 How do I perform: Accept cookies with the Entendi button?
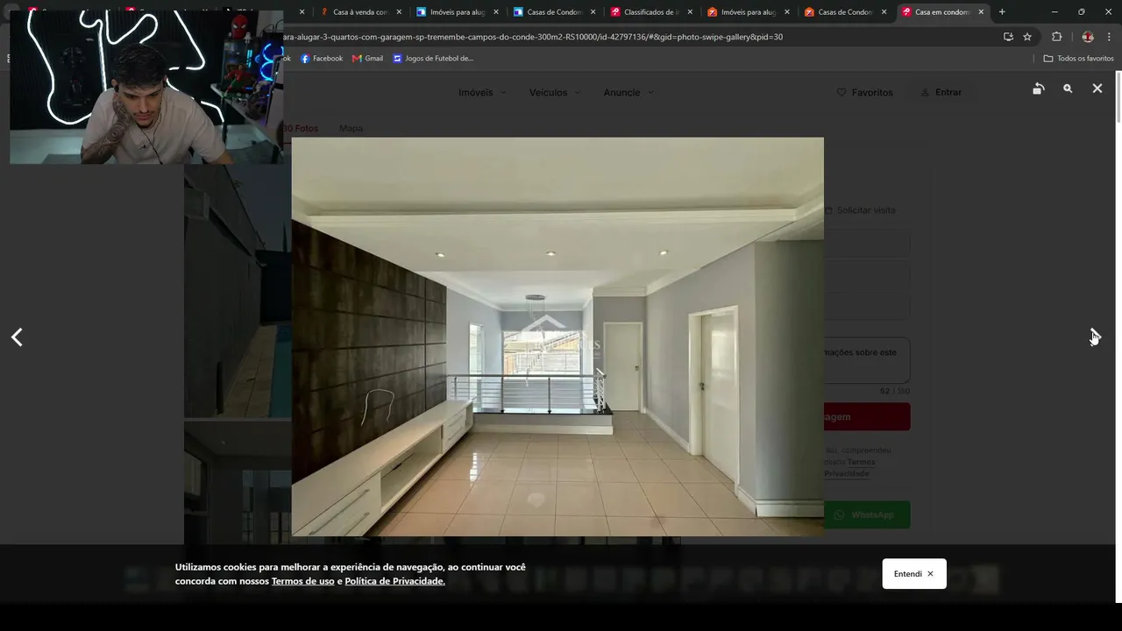click(x=914, y=574)
